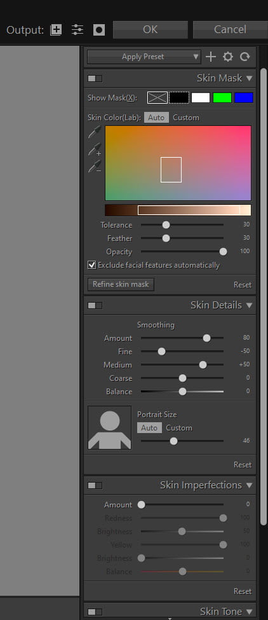Click the Lab skin color picker selection box
The height and width of the screenshot is (620, 268).
click(x=171, y=170)
